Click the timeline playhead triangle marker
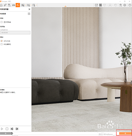 (x=12, y=133)
